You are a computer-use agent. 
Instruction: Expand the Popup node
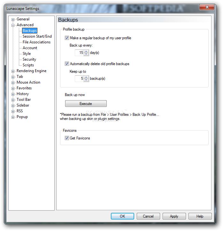13,117
